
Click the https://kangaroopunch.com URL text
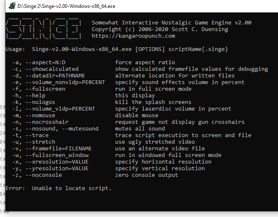[133, 36]
